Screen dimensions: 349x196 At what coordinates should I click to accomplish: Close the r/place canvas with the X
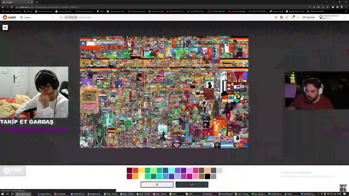click(x=5, y=27)
